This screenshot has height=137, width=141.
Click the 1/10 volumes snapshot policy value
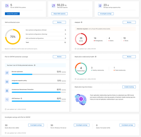(62, 81)
